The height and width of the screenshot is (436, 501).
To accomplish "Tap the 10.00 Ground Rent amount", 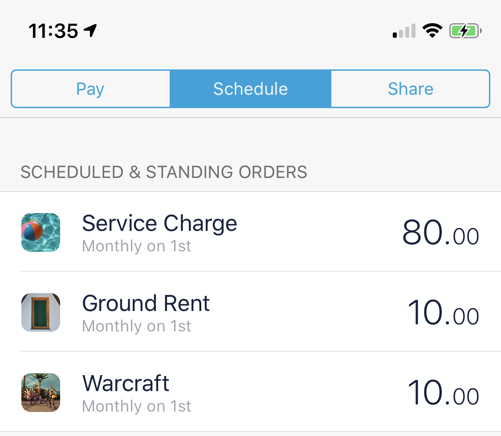I will pos(443,313).
